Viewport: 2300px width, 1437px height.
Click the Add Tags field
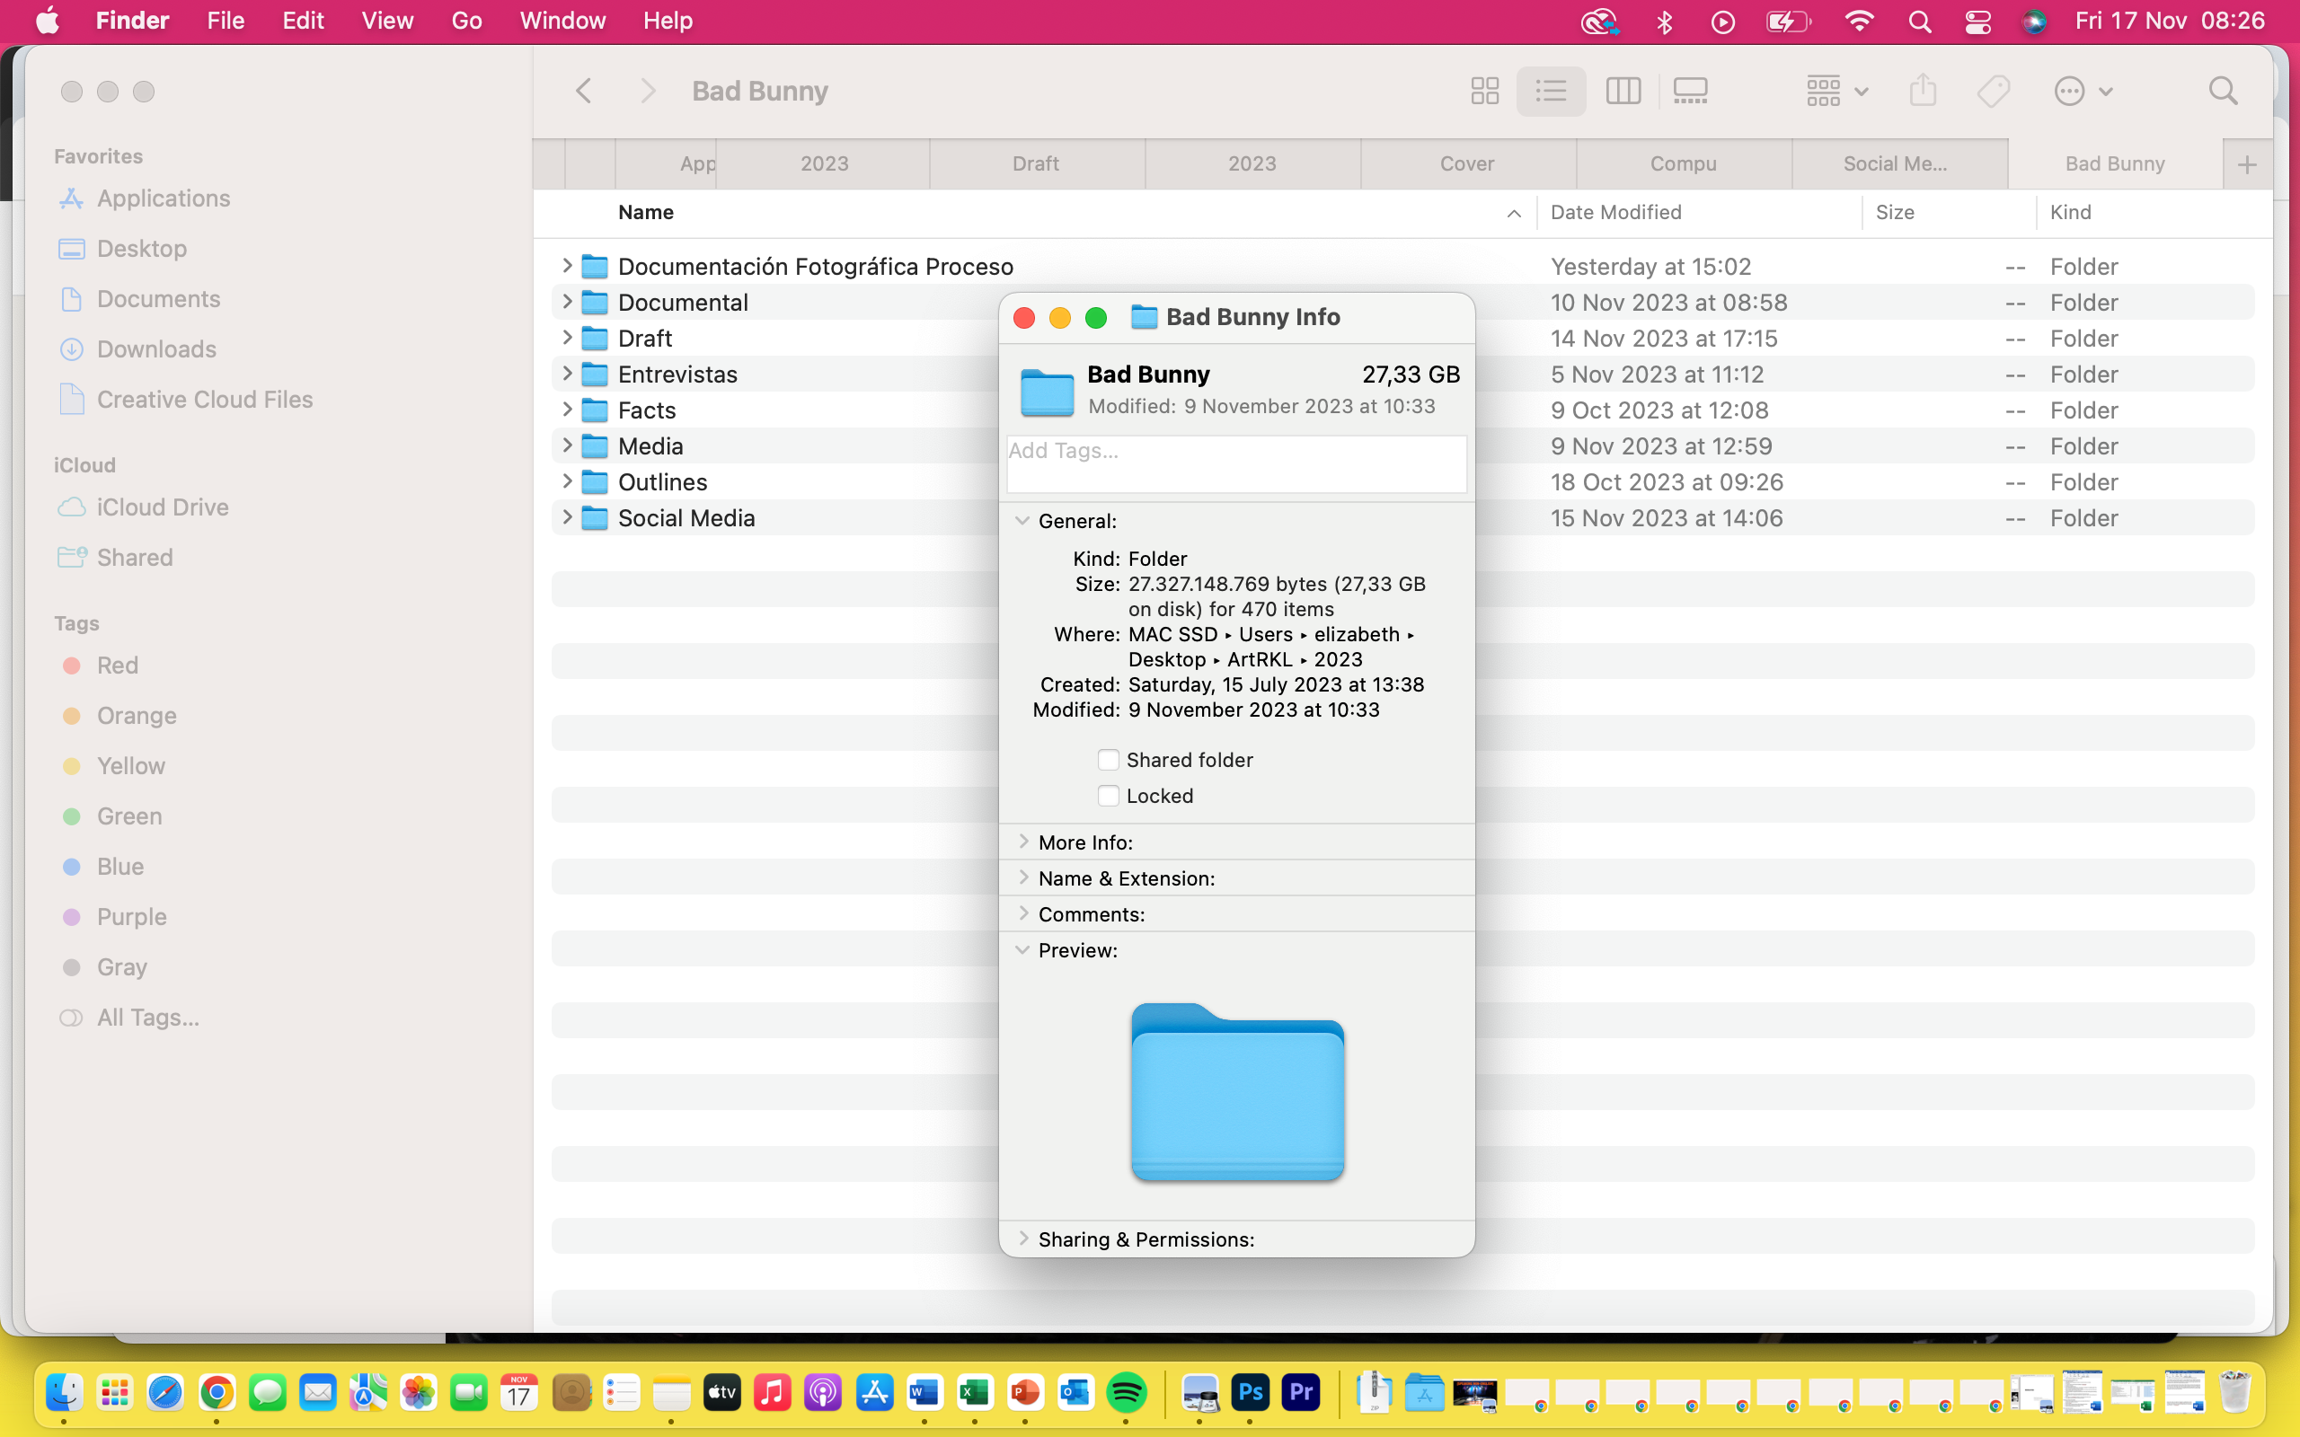[1236, 463]
